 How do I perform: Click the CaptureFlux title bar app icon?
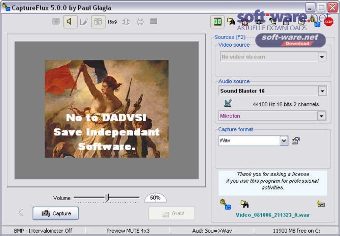(x=6, y=8)
